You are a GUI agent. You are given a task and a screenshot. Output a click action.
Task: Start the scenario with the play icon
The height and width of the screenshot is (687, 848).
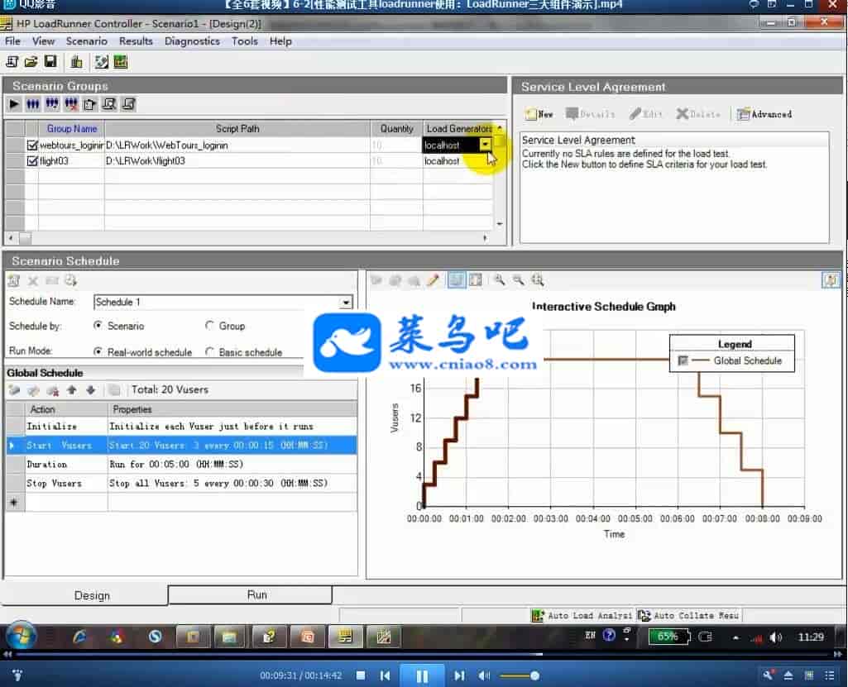[14, 104]
